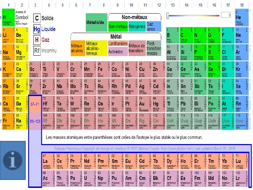Image resolution: width=253 pixels, height=190 pixels.
Task: Select the Inconnu state legend Rf box
Action: pyautogui.click(x=37, y=51)
